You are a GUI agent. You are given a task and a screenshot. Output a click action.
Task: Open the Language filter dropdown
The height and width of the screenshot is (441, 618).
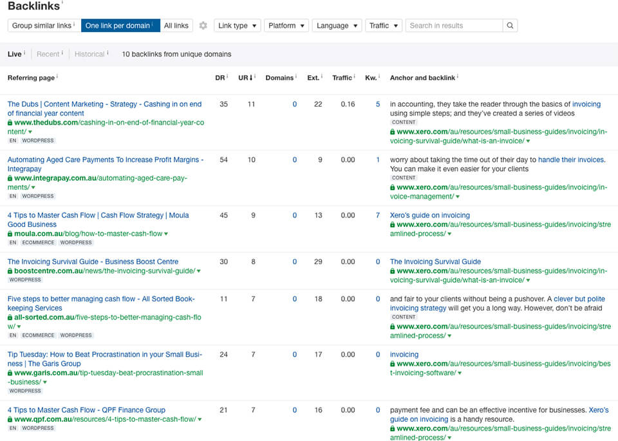click(337, 26)
